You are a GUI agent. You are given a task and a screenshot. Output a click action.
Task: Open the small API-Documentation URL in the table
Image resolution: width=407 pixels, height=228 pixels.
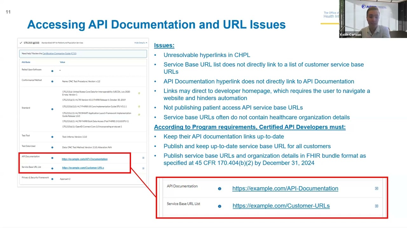85,159
